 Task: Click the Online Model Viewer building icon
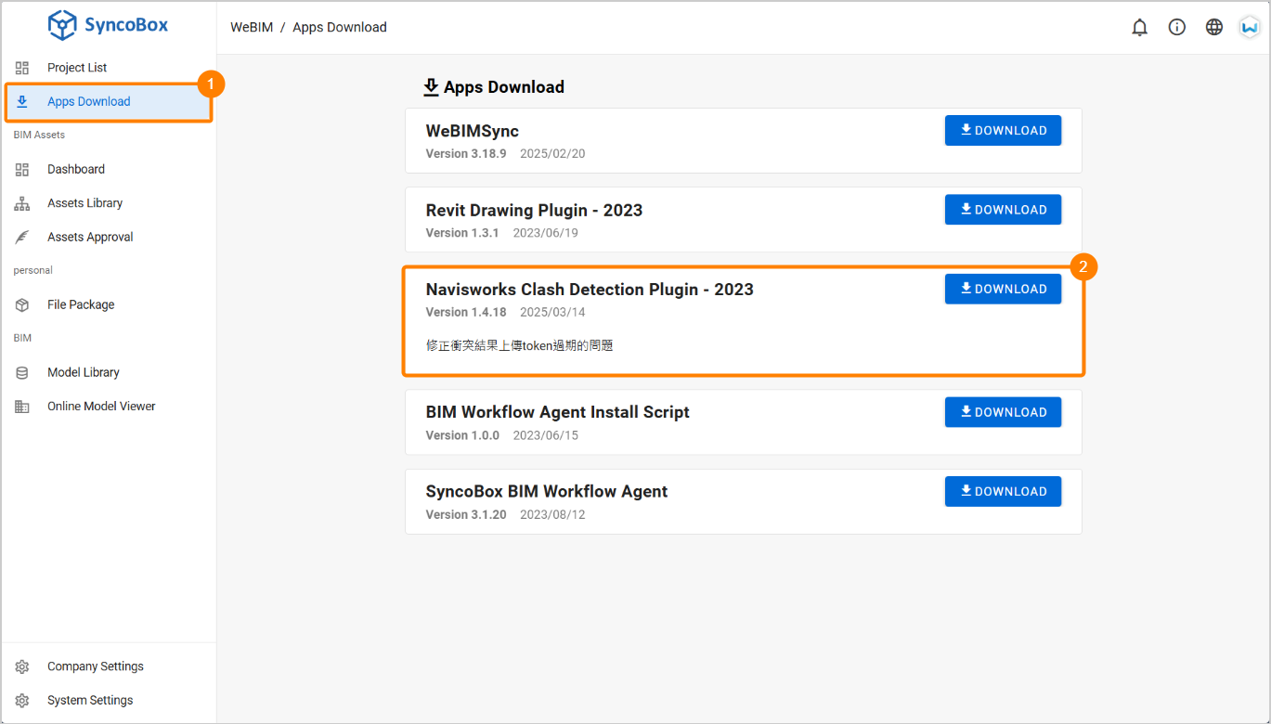22,406
